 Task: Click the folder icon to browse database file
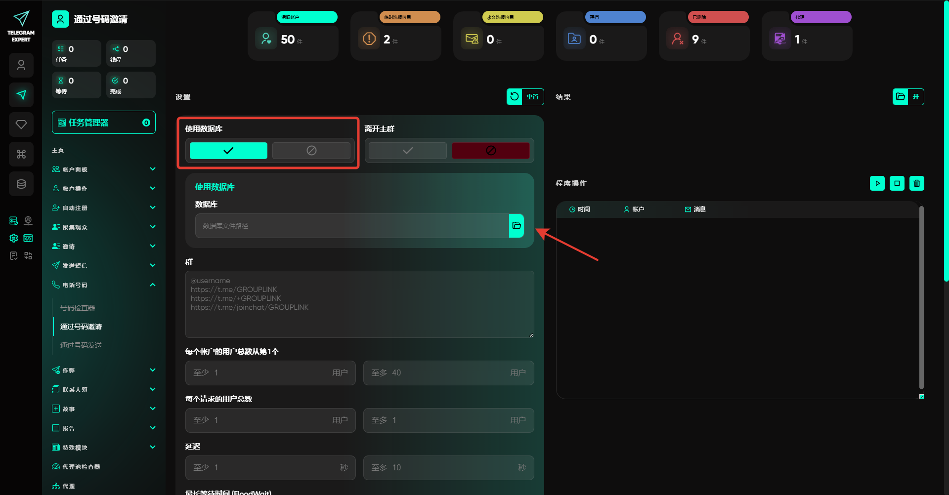517,226
